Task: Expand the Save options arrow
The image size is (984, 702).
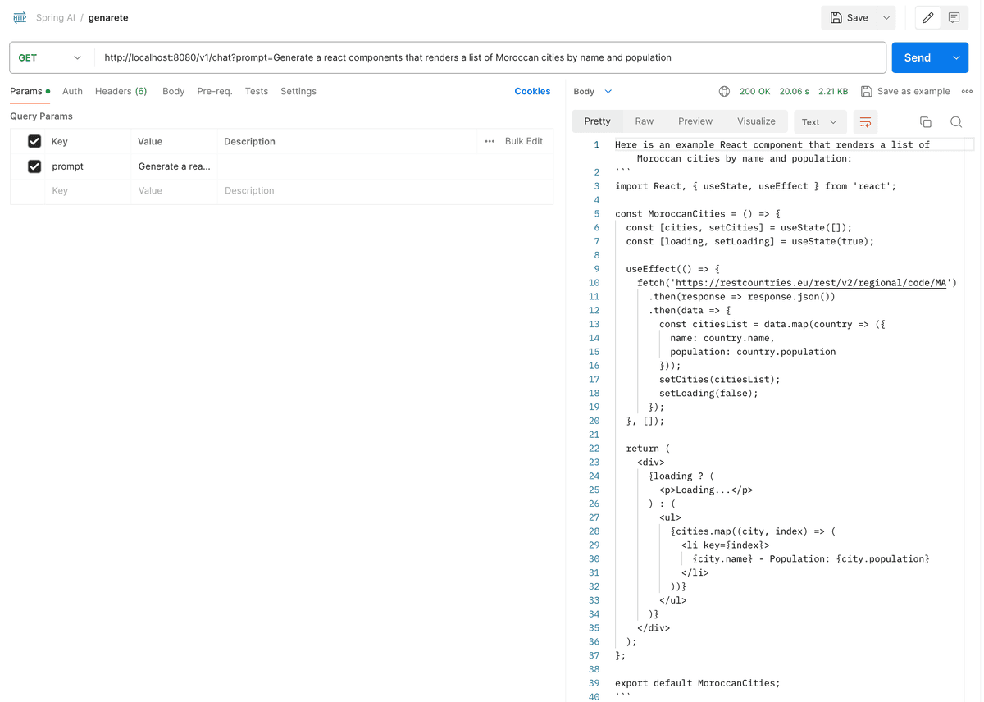Action: tap(886, 17)
